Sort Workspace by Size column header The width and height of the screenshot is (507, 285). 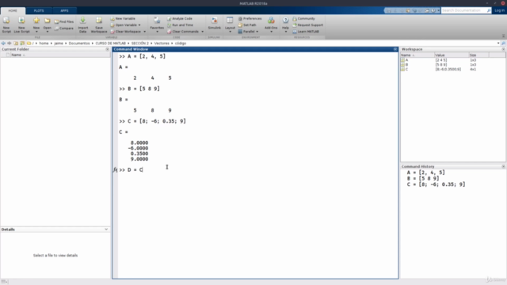[478, 55]
